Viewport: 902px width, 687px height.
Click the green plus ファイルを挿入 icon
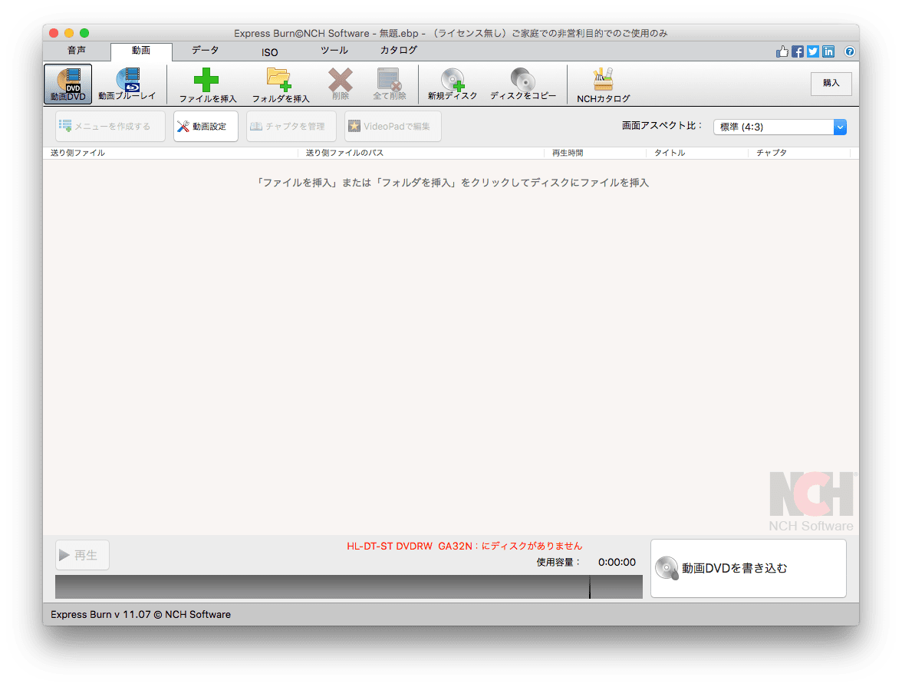click(x=207, y=84)
